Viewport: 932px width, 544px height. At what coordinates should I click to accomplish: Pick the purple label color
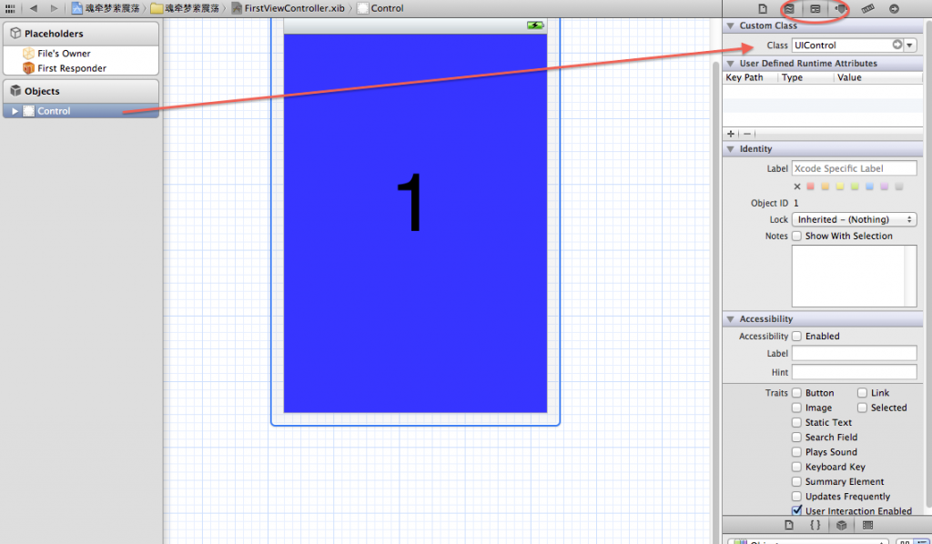885,186
